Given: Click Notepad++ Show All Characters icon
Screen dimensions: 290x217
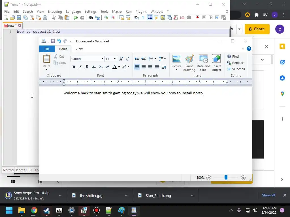Looking at the screenshot, I should tap(143, 18).
